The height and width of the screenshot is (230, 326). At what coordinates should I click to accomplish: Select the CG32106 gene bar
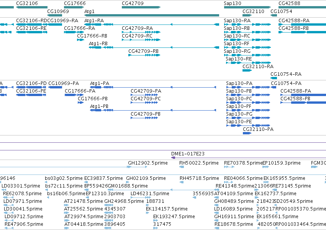[32, 7]
